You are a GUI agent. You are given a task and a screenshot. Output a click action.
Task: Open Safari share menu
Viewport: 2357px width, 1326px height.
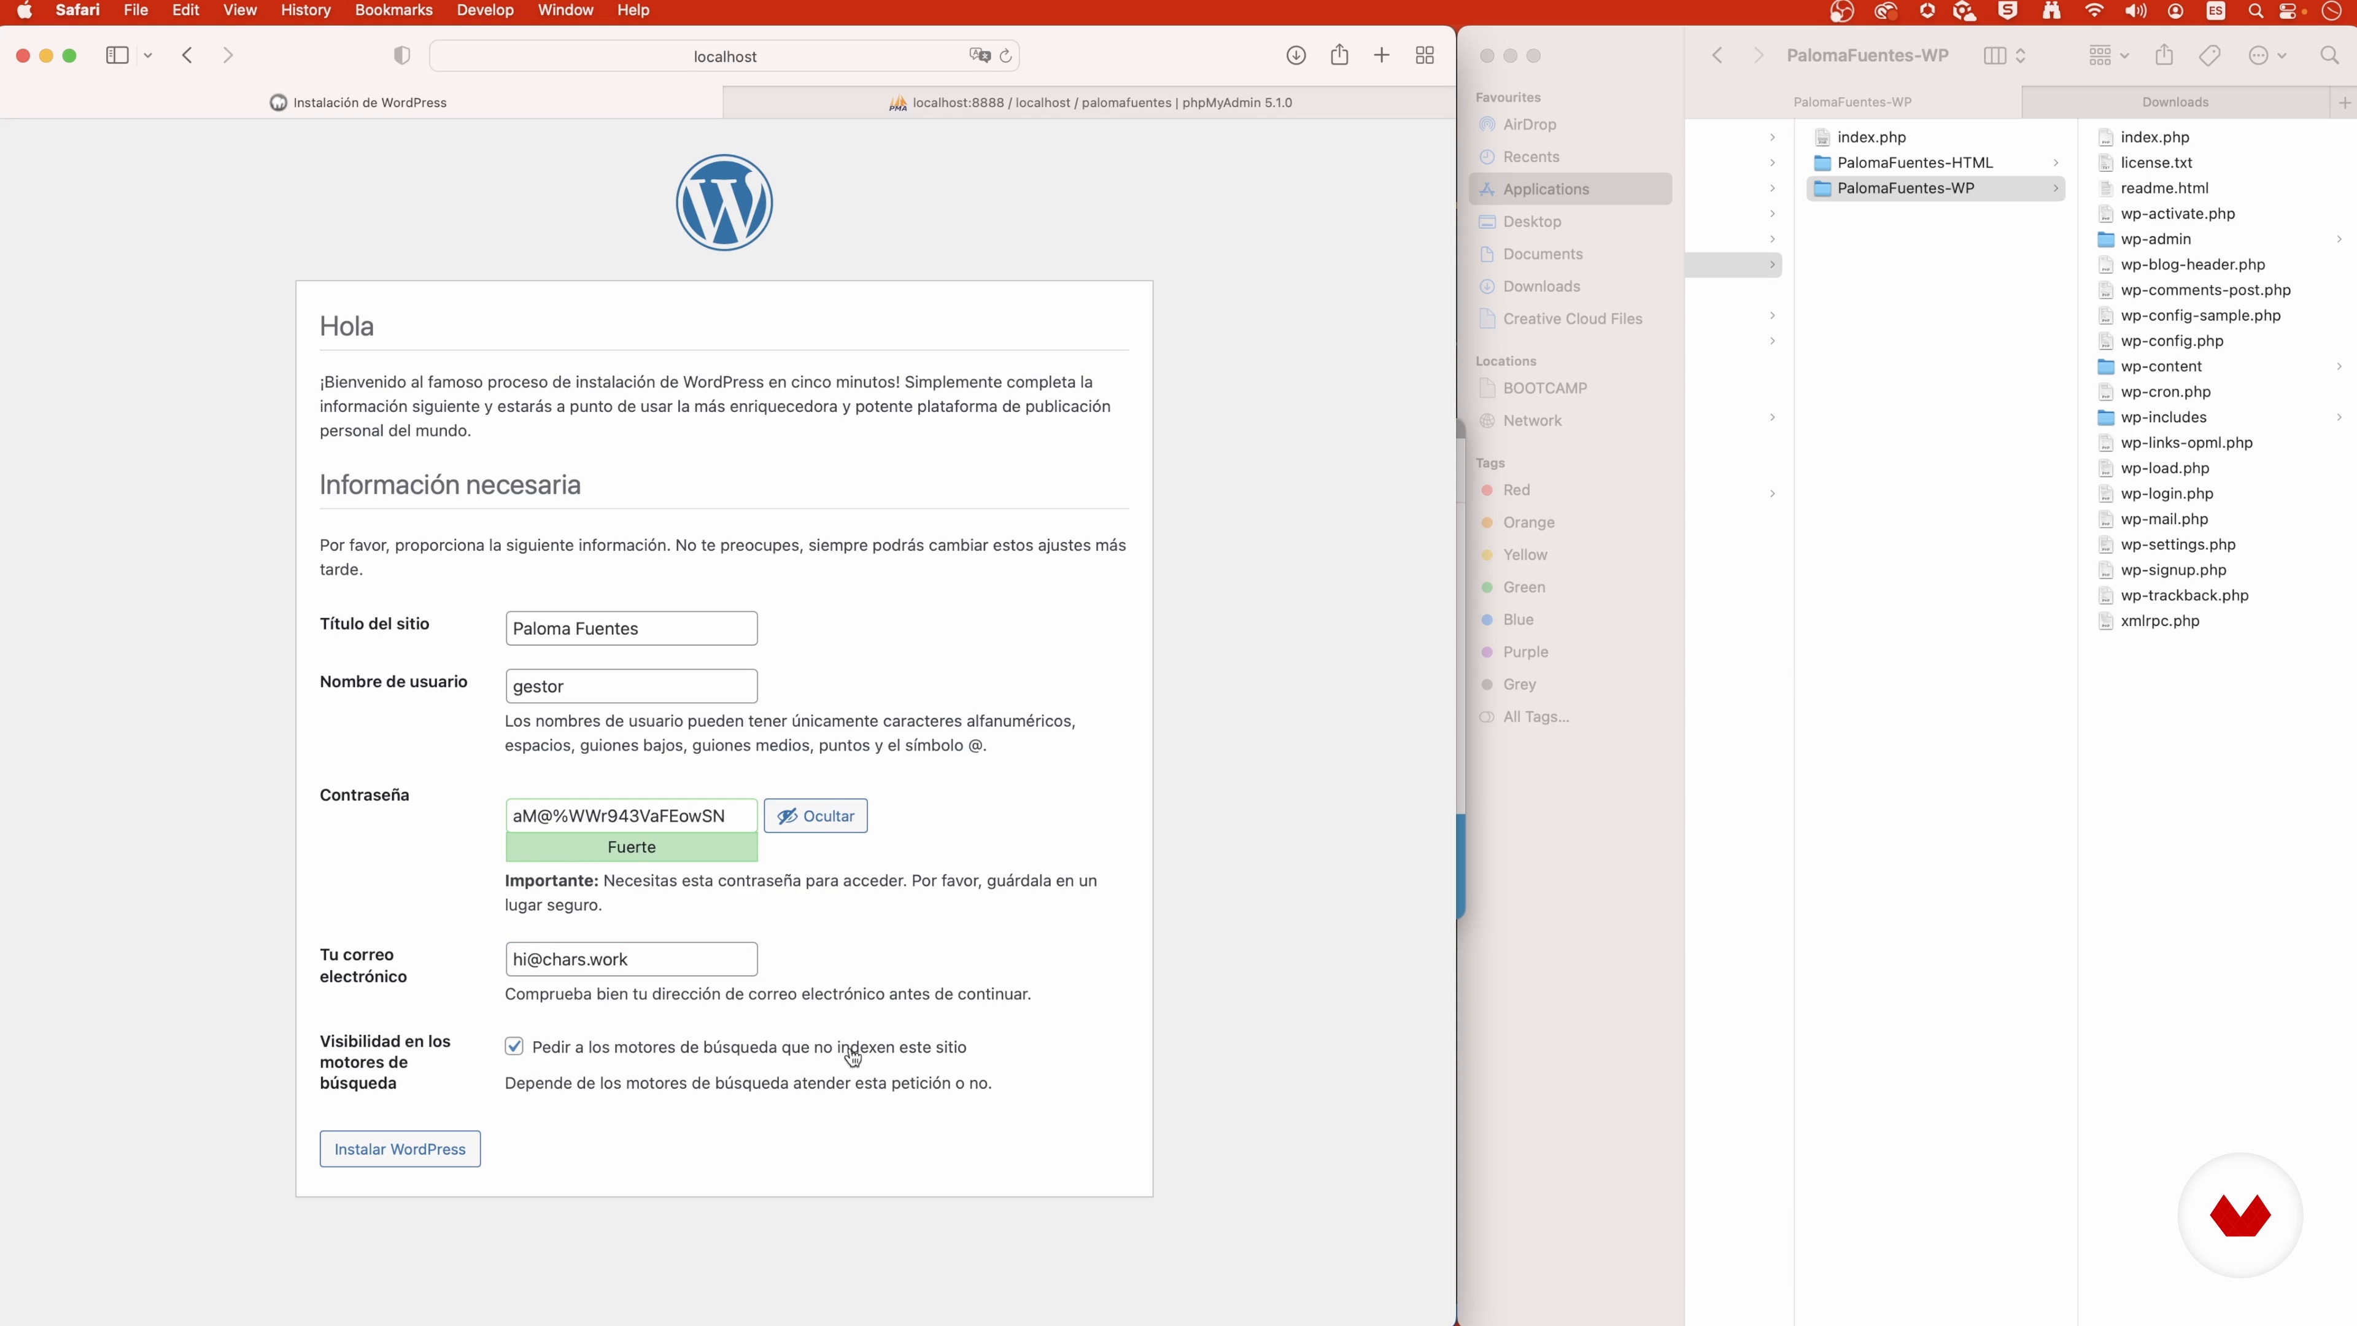click(1339, 55)
